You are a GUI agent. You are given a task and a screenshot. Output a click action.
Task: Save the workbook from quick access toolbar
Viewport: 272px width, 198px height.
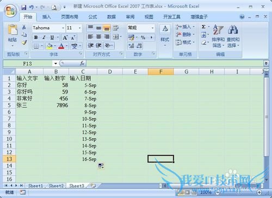(x=24, y=8)
